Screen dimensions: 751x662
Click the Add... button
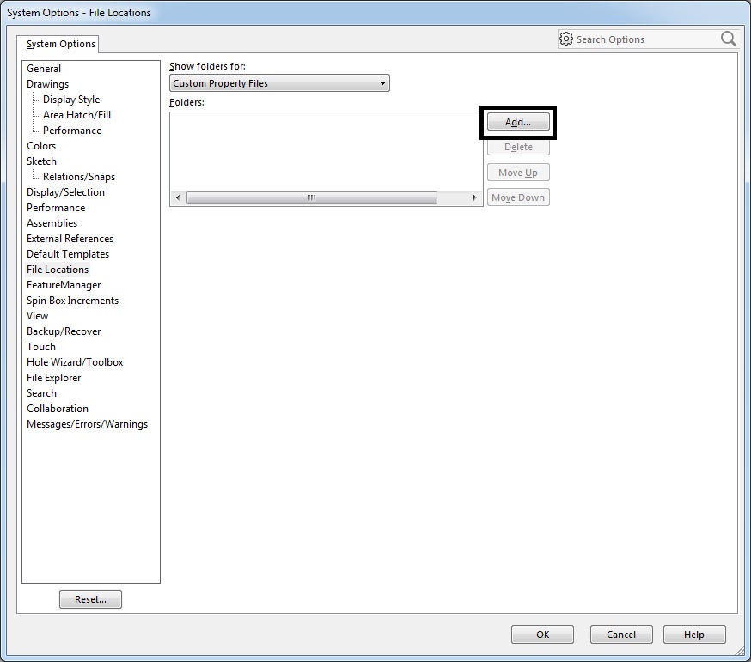tap(518, 122)
